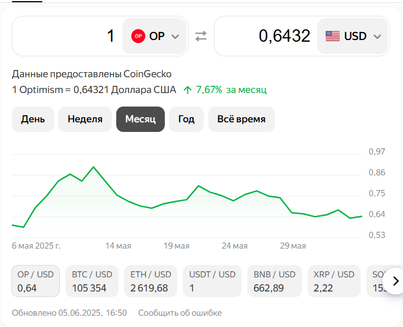Select the BTC / USD pair chip
Image resolution: width=403 pixels, height=327 pixels.
(92, 281)
